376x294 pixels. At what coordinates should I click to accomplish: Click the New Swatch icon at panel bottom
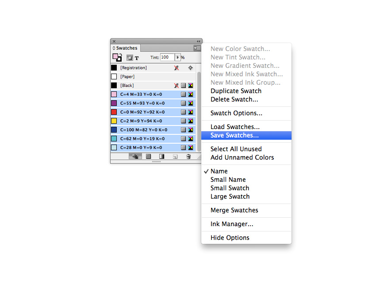pyautogui.click(x=175, y=157)
